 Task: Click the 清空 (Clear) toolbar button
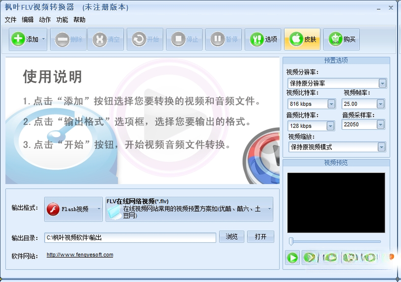point(106,39)
